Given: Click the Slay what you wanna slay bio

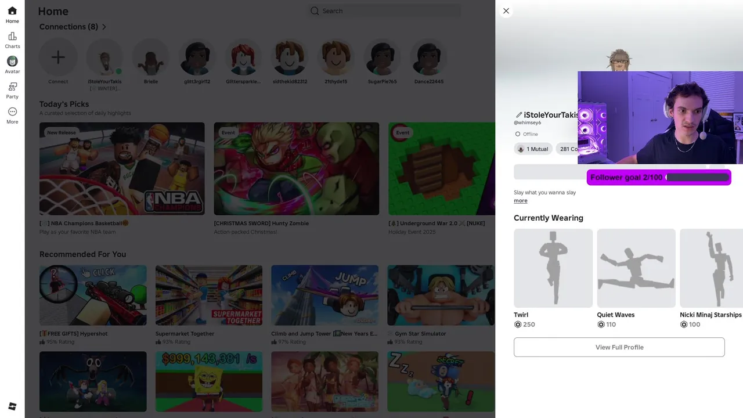Looking at the screenshot, I should click(x=544, y=193).
